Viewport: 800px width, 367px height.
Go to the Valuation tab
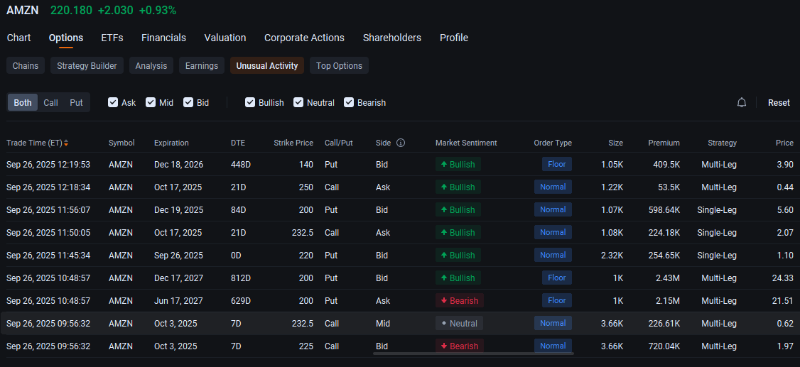point(225,38)
